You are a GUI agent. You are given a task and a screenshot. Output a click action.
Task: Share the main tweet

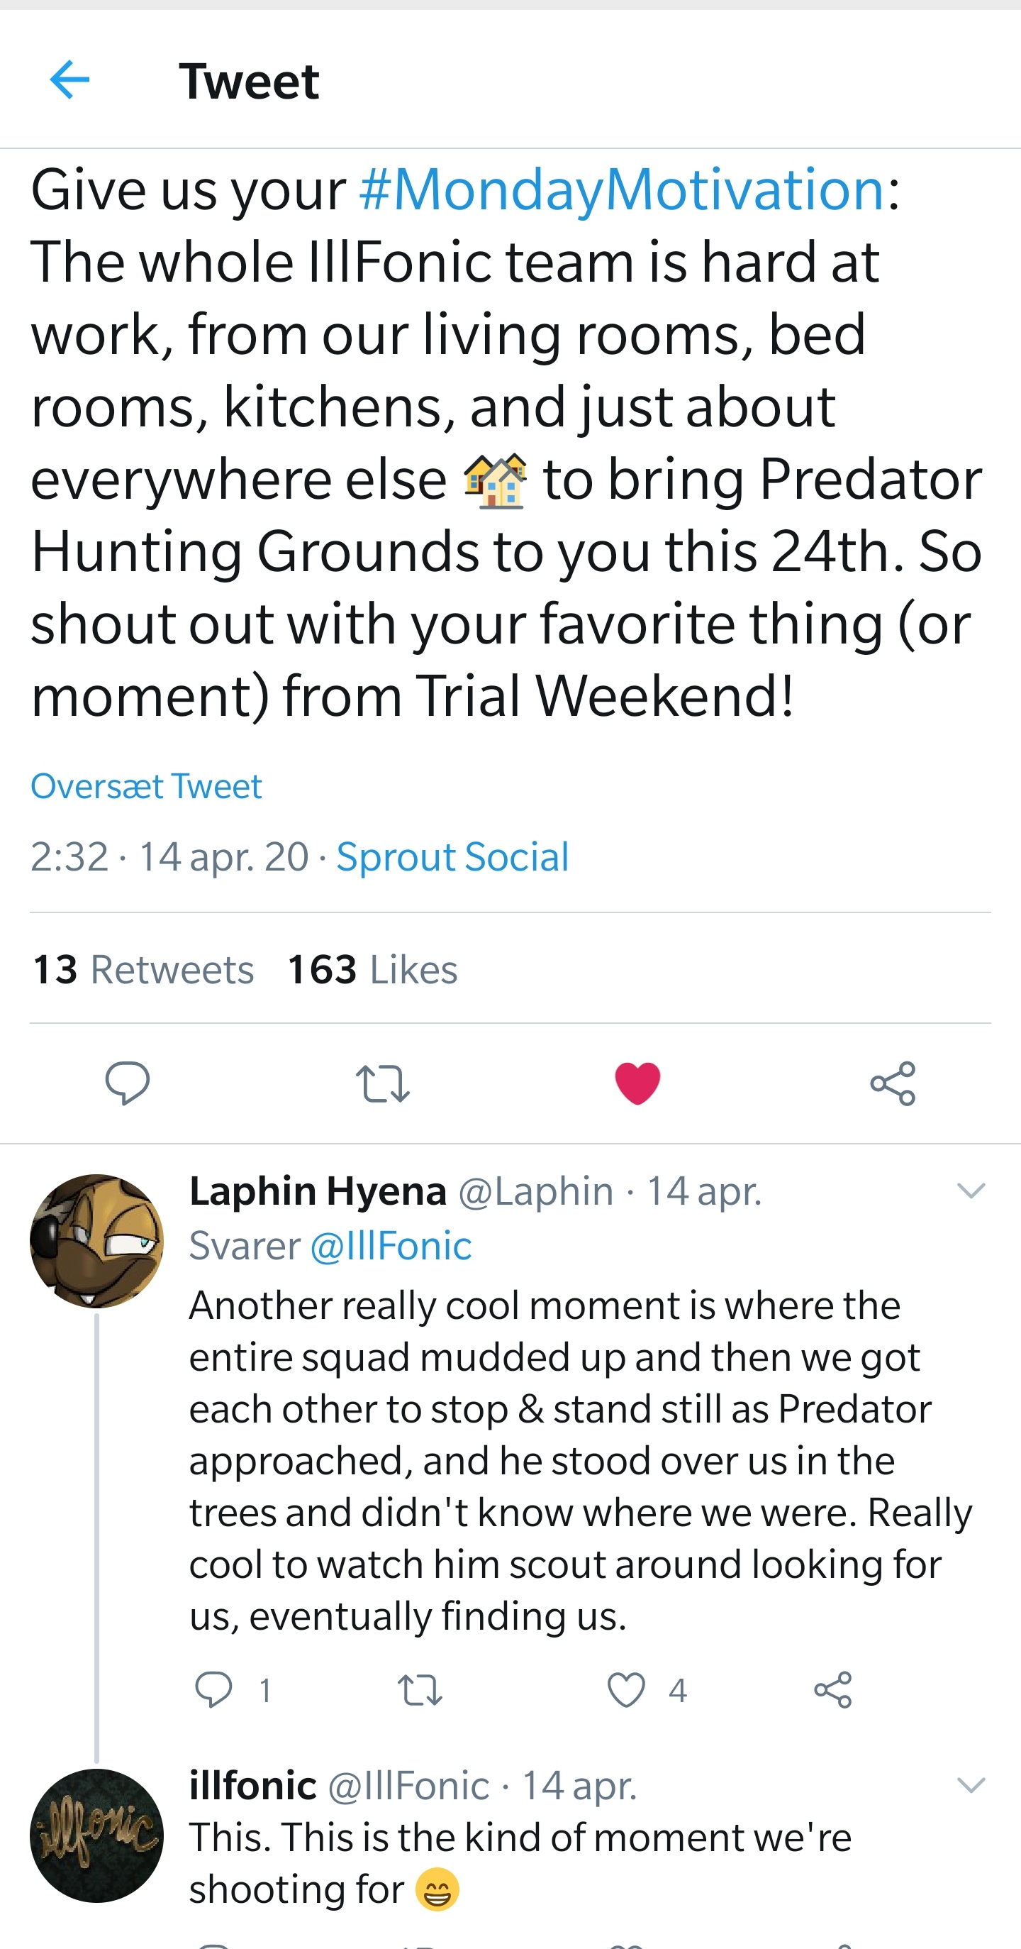[x=893, y=1083]
